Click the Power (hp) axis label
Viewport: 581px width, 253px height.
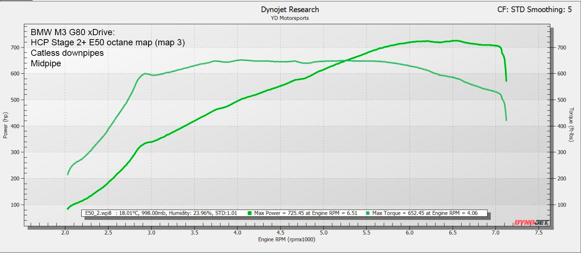5,125
